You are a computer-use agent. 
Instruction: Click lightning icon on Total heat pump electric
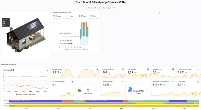coord(173,82)
